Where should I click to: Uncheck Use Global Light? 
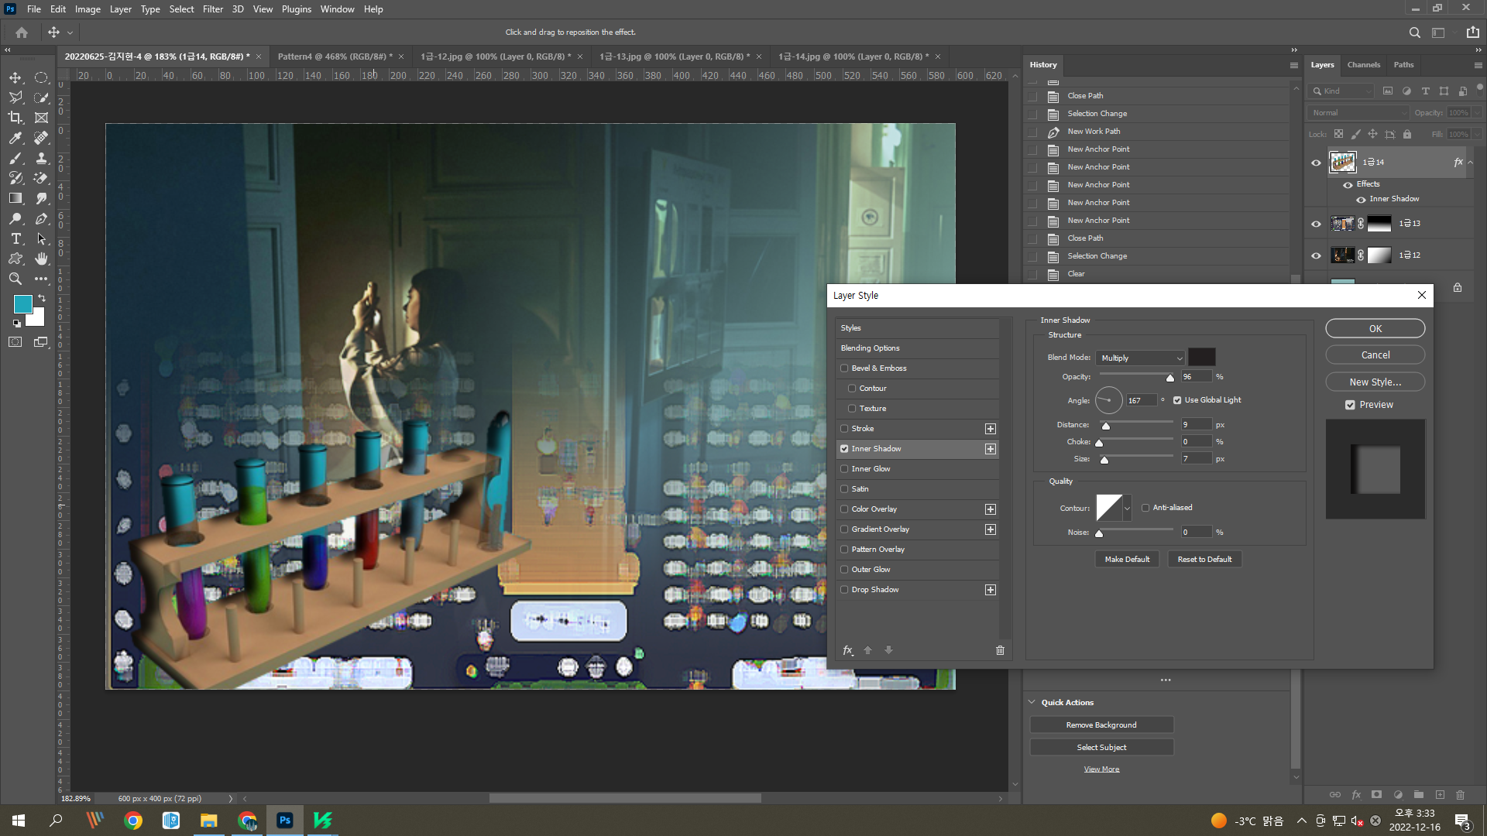coord(1177,400)
